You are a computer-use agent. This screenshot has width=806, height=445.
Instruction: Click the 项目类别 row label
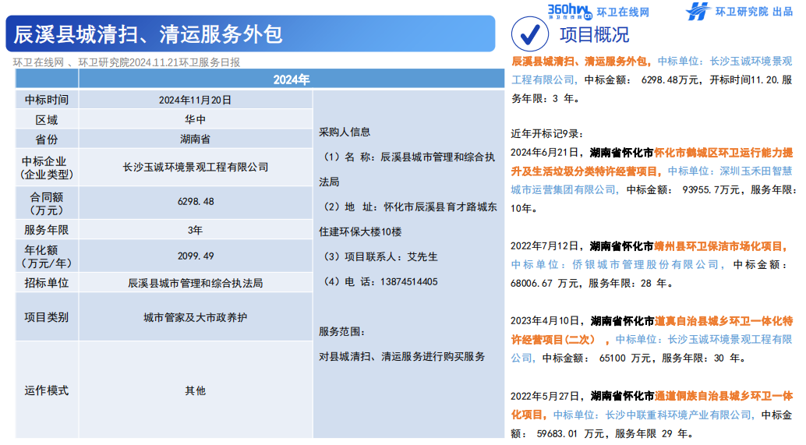pyautogui.click(x=47, y=317)
